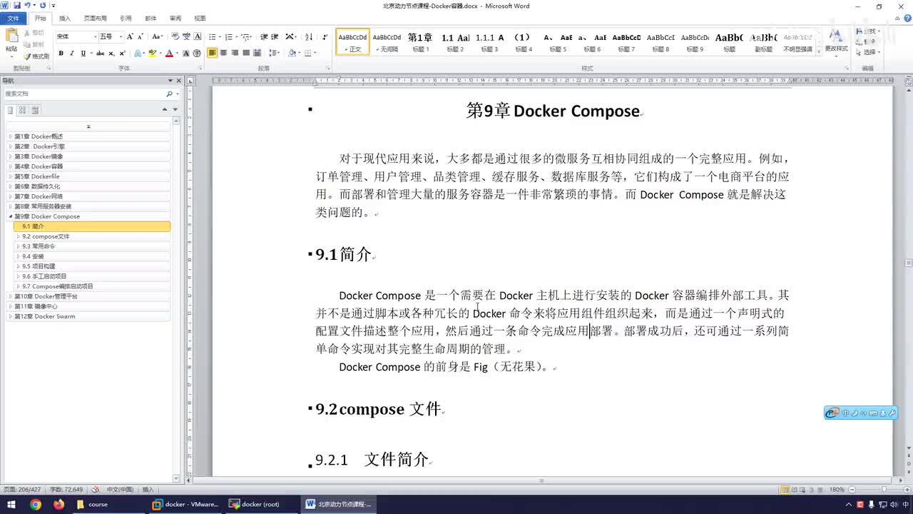The height and width of the screenshot is (514, 913).
Task: Click the Sort A-Z icon
Action: coord(309,36)
